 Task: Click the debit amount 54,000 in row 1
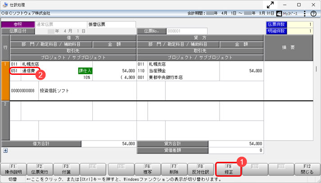[129, 71]
